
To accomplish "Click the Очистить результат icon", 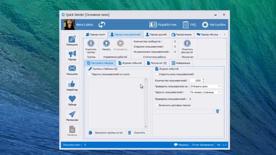I will click(x=187, y=43).
